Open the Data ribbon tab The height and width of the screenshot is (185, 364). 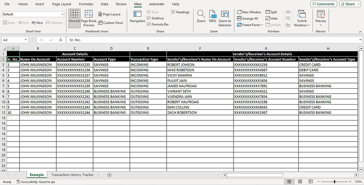click(104, 4)
